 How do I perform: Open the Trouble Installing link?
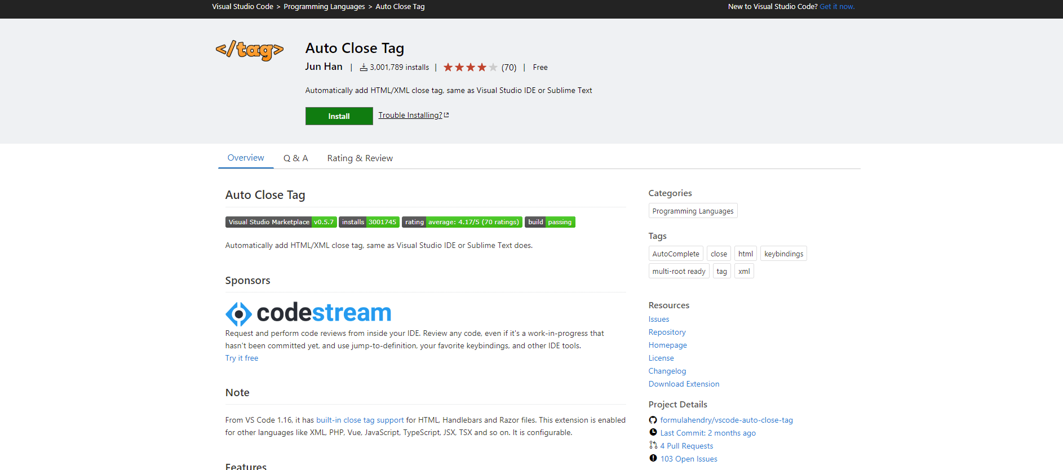pyautogui.click(x=410, y=115)
